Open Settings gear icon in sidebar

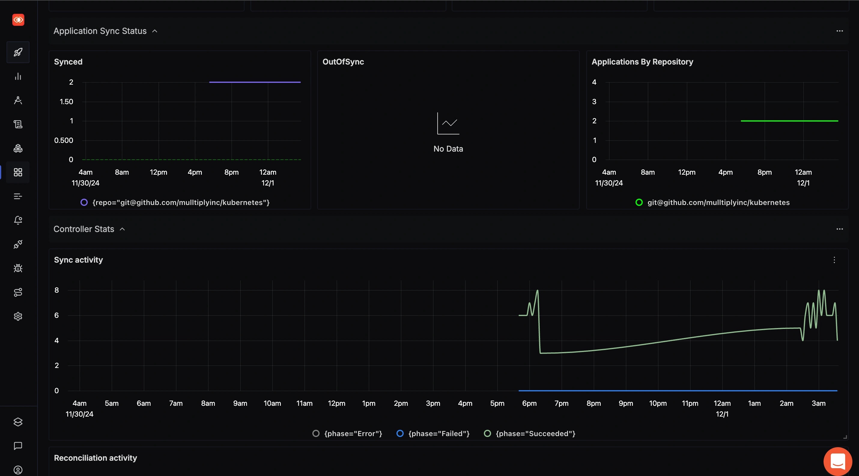coord(18,316)
